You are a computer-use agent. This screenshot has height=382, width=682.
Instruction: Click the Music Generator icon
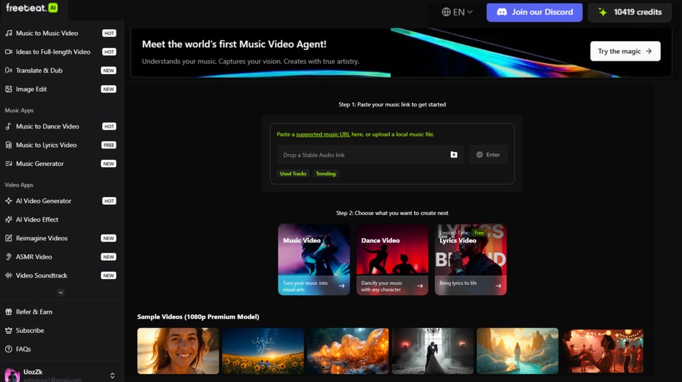click(x=8, y=164)
